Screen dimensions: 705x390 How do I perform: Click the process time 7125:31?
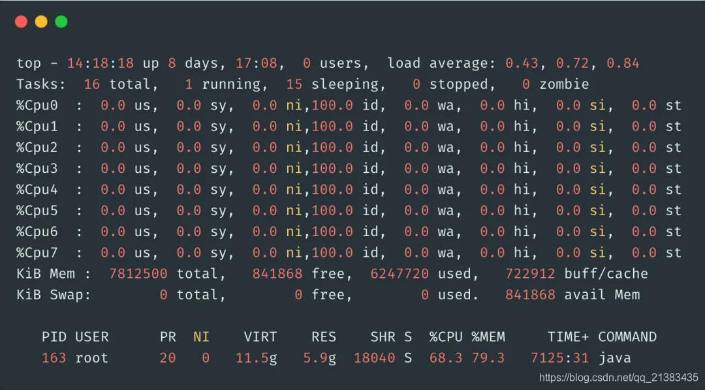tap(560, 358)
